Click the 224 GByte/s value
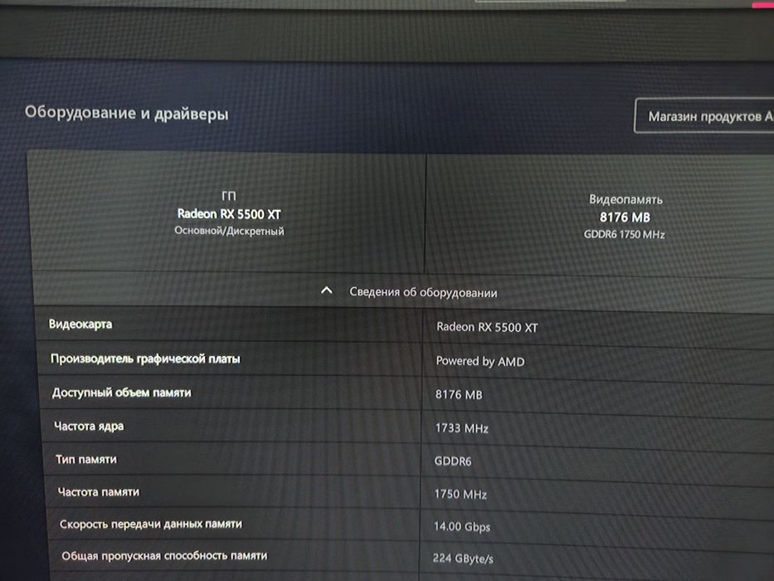The height and width of the screenshot is (581, 774). [x=463, y=559]
